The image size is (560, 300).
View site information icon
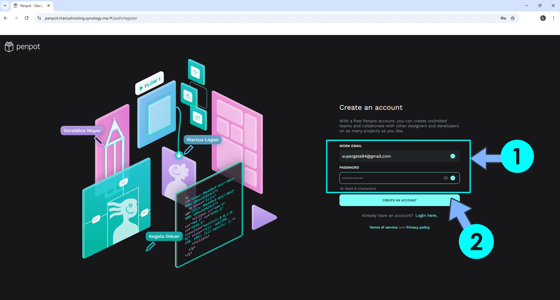(39, 18)
